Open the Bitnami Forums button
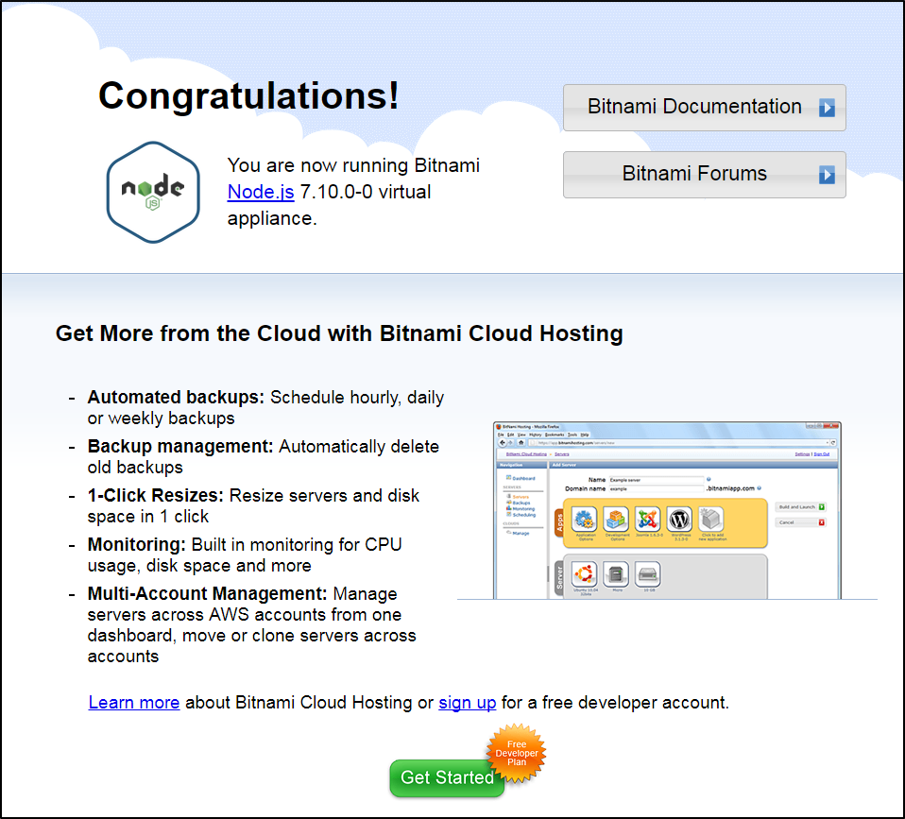This screenshot has height=819, width=905. click(704, 175)
